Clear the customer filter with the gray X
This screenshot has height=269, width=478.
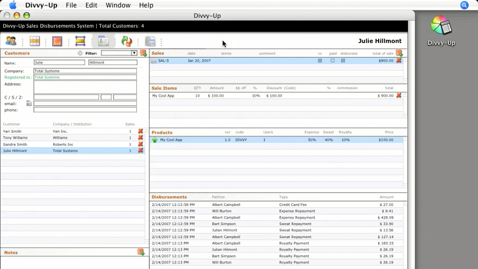[x=80, y=53]
